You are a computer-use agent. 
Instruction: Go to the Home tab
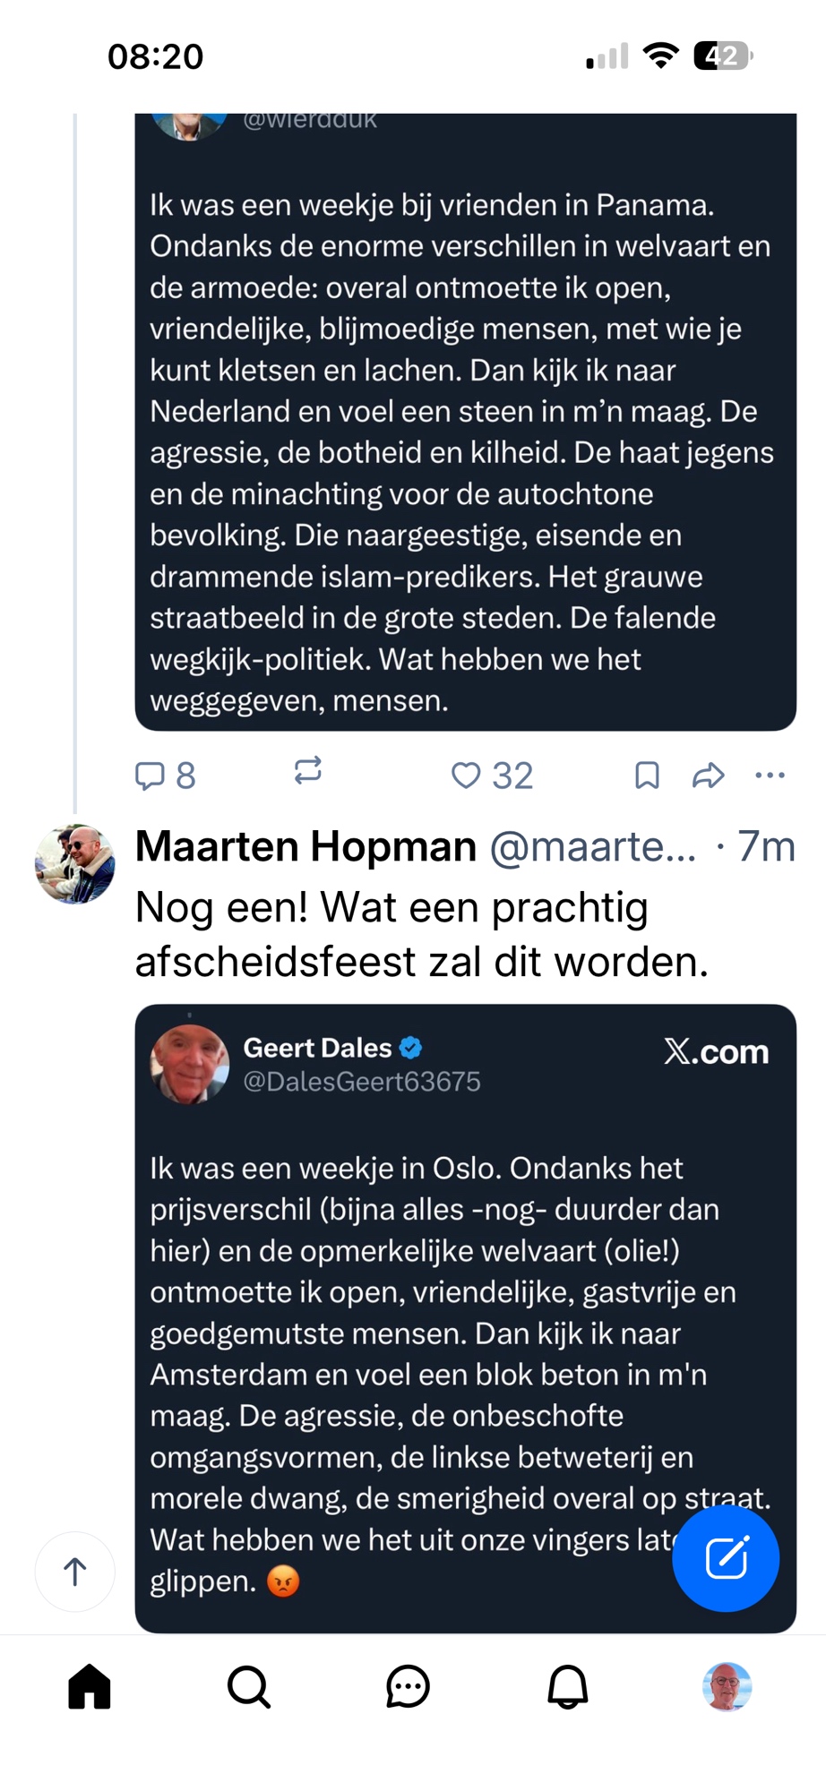(90, 1687)
